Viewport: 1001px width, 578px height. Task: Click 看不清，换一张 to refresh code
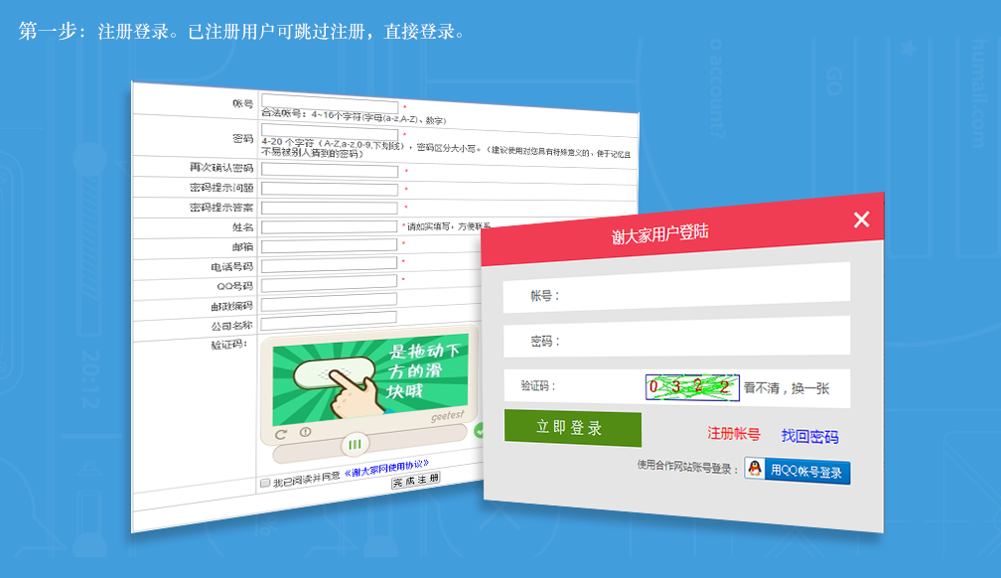[x=786, y=388]
